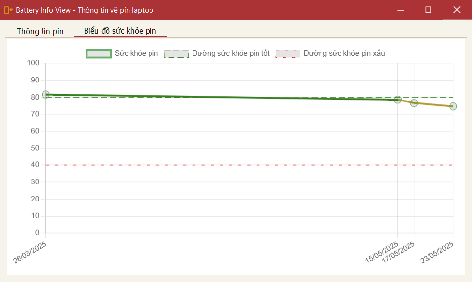Maximize the Battery Info View window
This screenshot has width=472, height=282.
point(429,10)
